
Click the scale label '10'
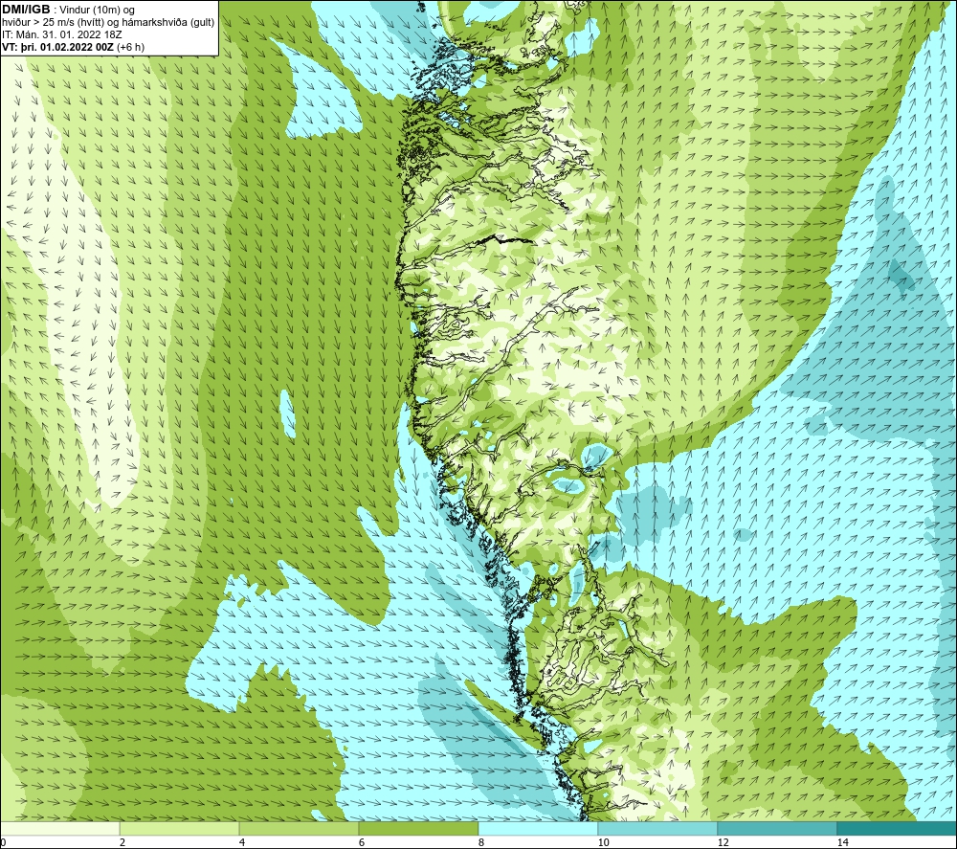[603, 842]
